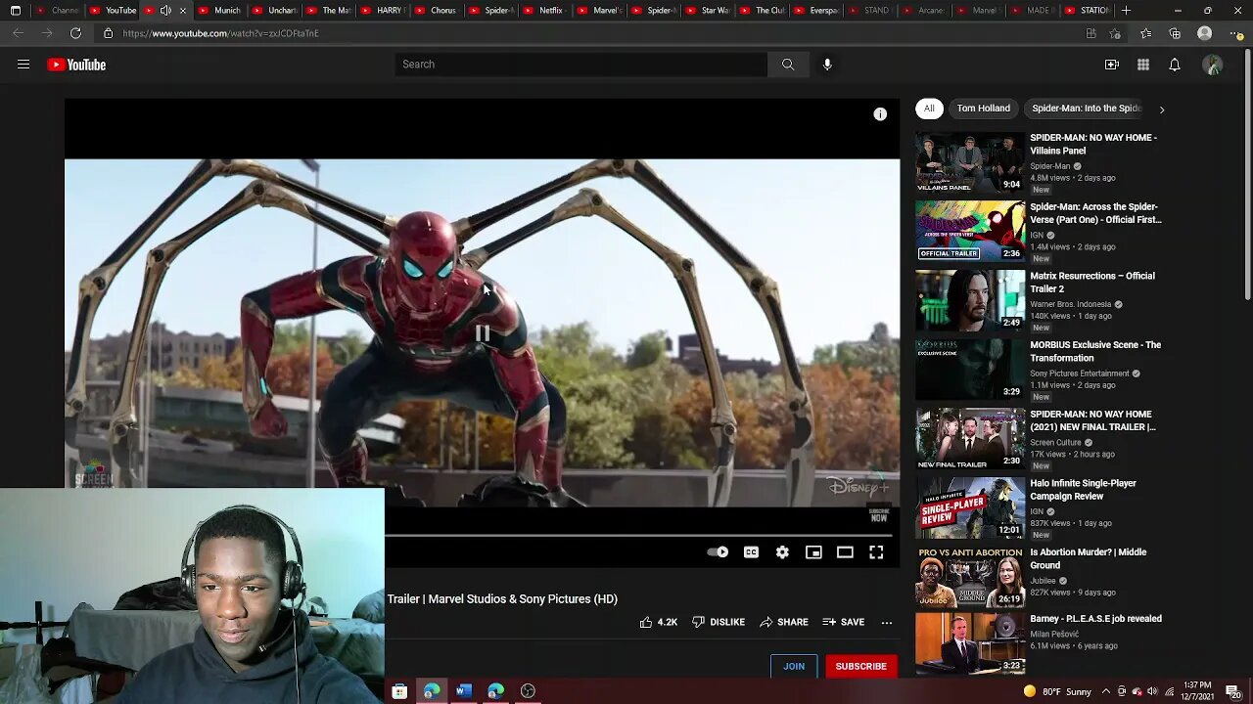
Task: Click the DISLIKE button
Action: [719, 622]
